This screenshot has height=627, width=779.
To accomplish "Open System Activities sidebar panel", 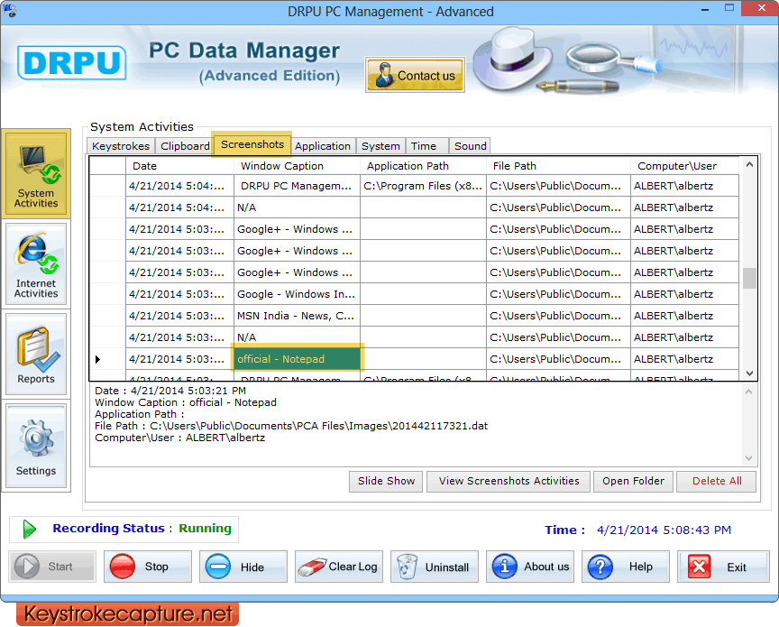I will (36, 173).
